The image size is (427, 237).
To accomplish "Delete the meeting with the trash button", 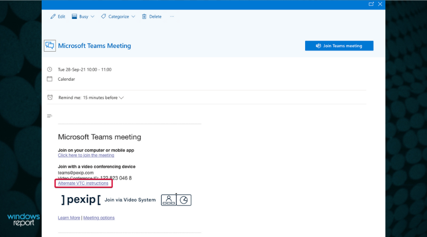I will (x=152, y=17).
